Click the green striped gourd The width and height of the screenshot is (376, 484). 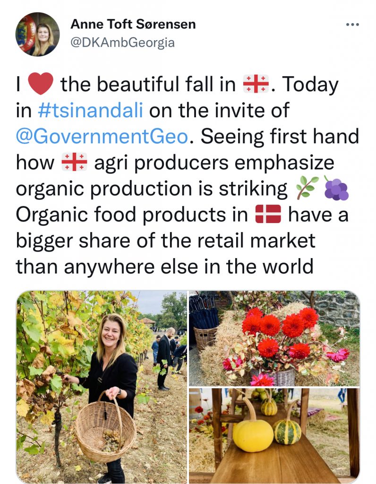click(287, 431)
